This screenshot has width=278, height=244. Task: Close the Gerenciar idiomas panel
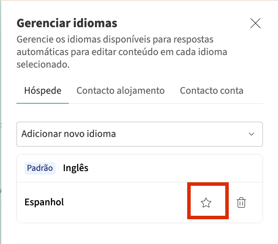click(256, 23)
